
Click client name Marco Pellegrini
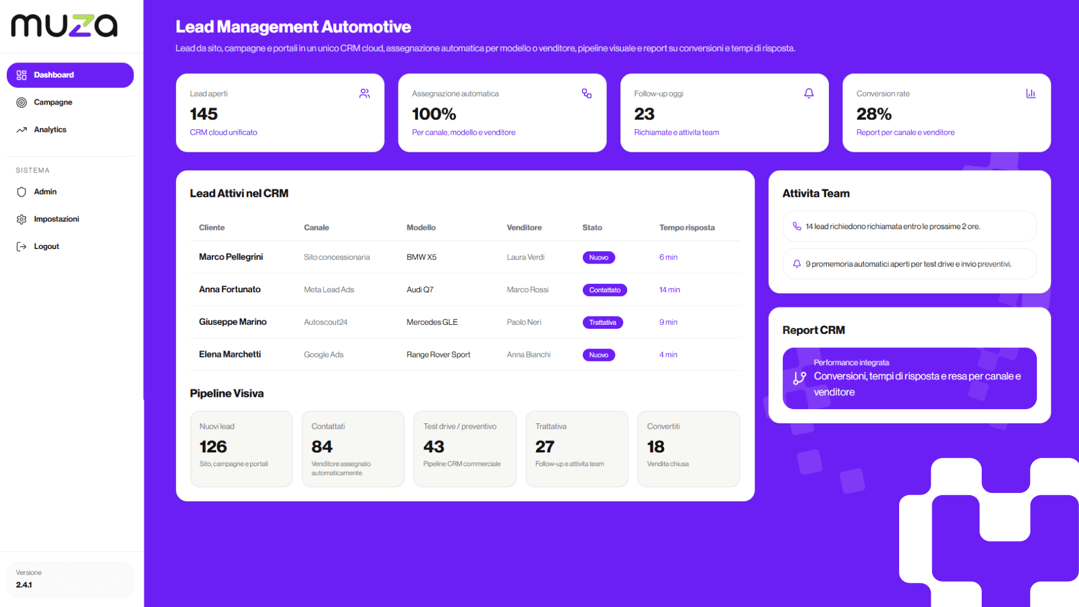[x=230, y=257]
